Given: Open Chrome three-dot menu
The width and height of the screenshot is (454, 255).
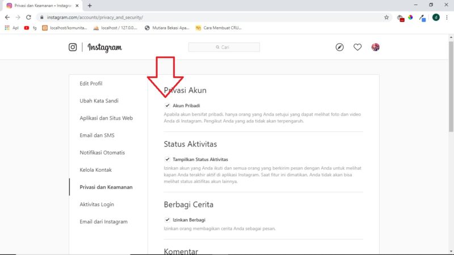Looking at the screenshot, I should (x=447, y=18).
